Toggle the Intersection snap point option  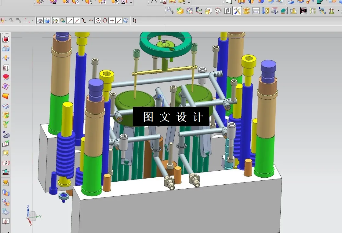(x=91, y=20)
